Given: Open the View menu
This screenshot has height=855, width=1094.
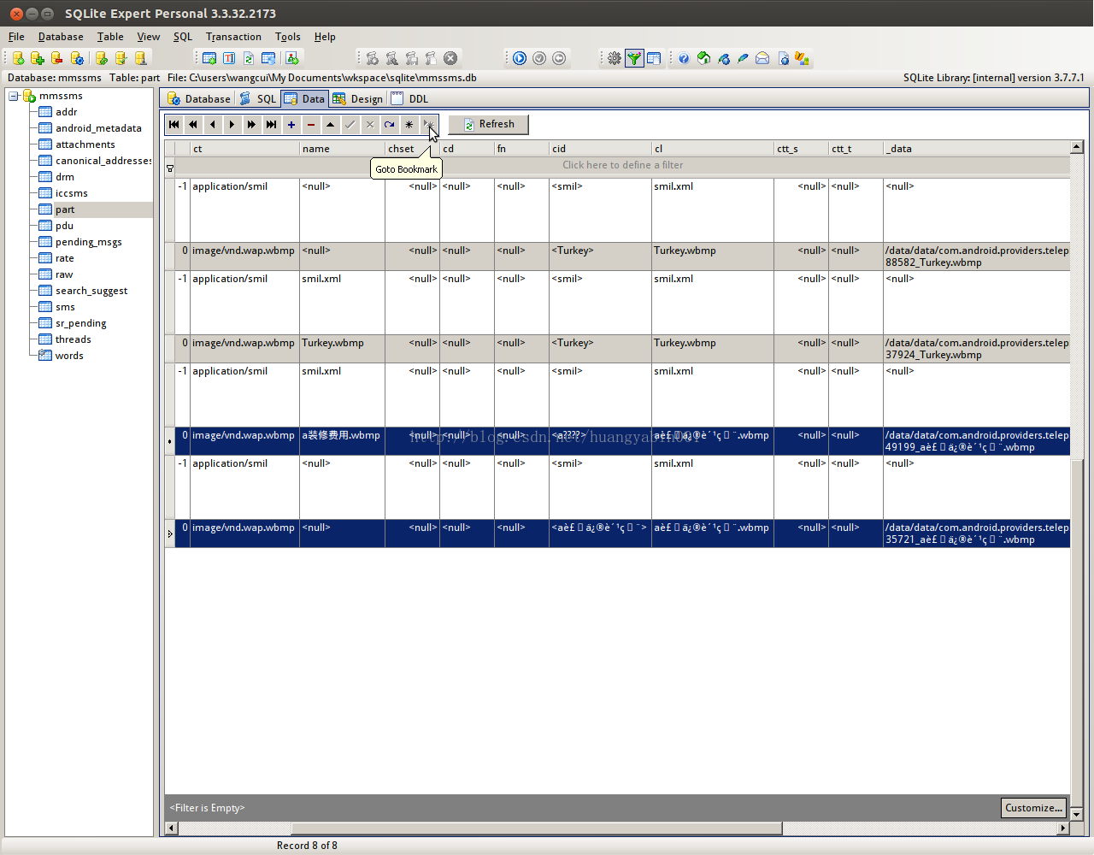Looking at the screenshot, I should pos(149,37).
